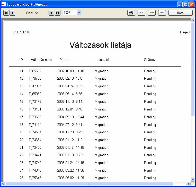This screenshot has height=187, width=196.
Task: Select change name T_65532
Action: pos(35,71)
